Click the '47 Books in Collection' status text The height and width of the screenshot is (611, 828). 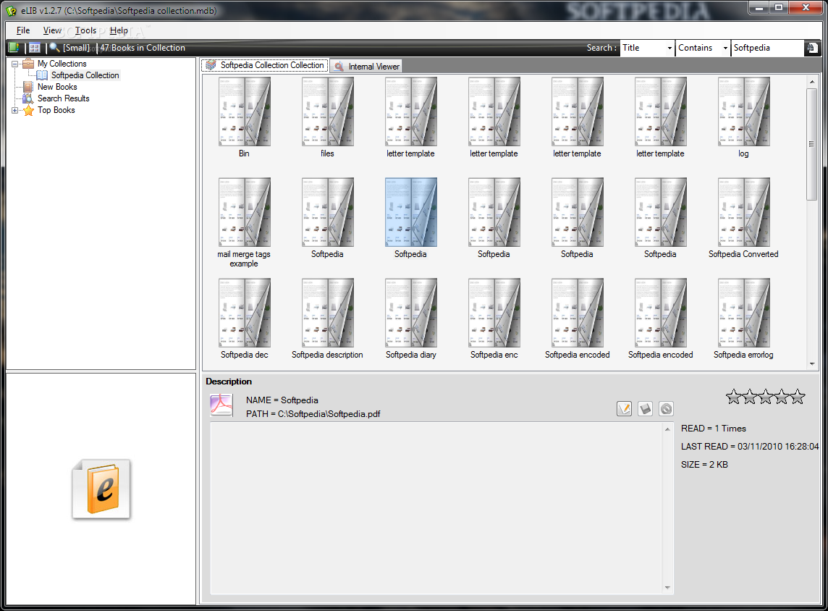(x=143, y=48)
